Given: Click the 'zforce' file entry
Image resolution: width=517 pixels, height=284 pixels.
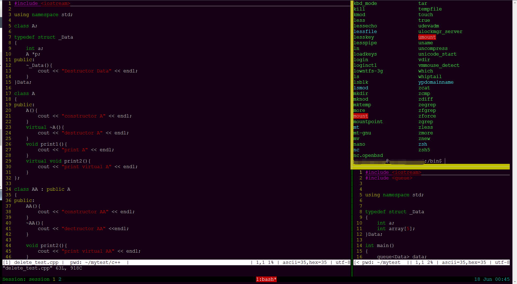Looking at the screenshot, I should tap(427, 116).
